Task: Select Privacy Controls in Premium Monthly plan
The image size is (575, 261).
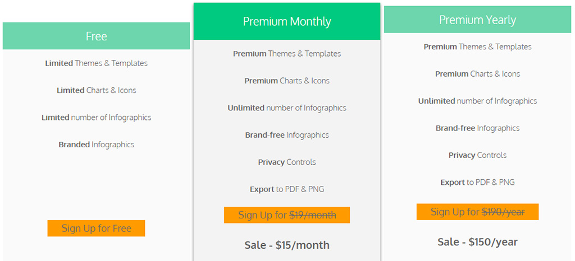Action: click(x=287, y=162)
